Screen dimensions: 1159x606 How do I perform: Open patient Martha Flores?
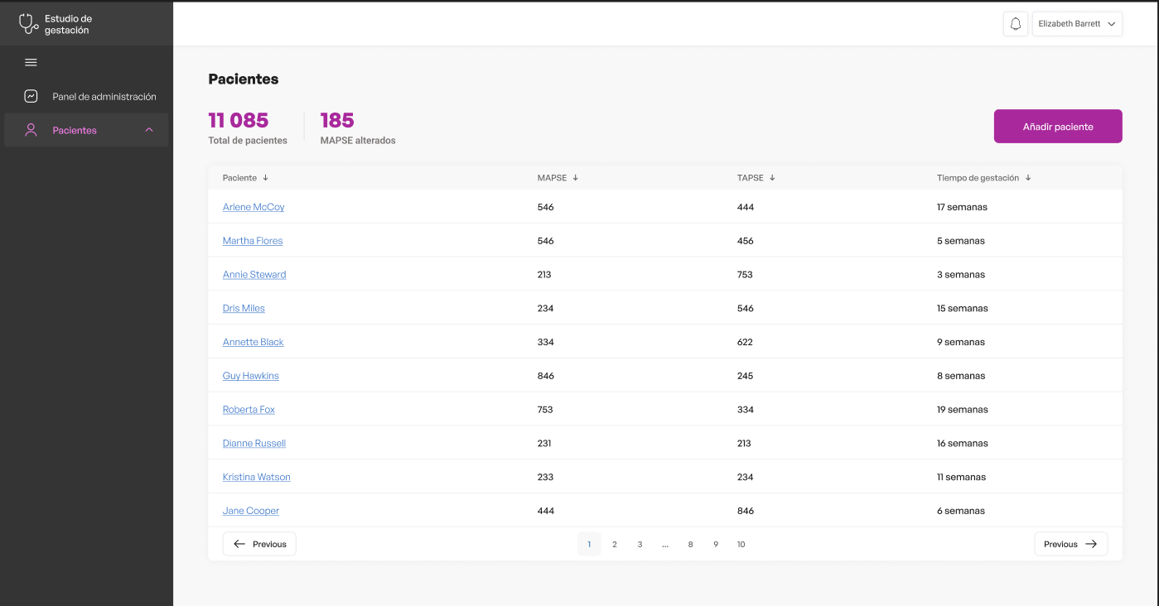point(253,241)
